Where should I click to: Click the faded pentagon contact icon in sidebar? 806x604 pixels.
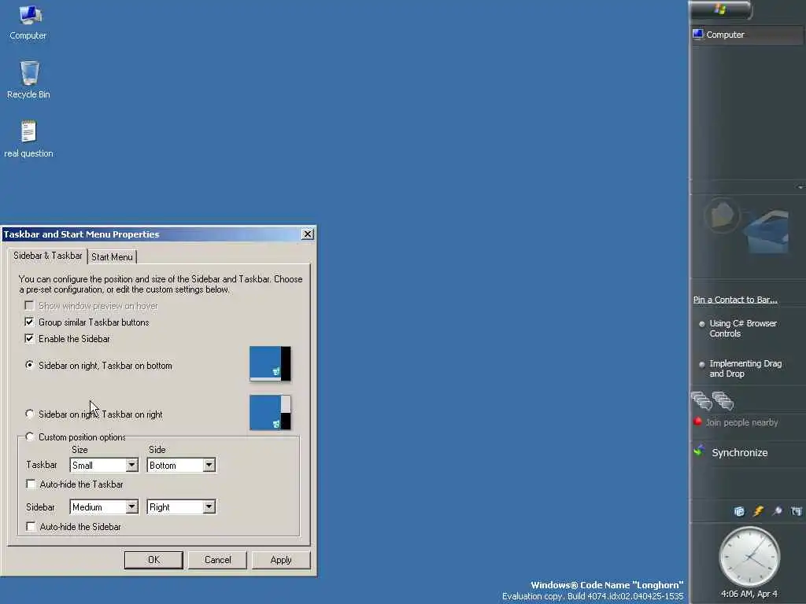[x=722, y=215]
